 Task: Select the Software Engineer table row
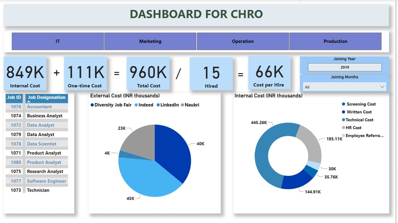[46, 181]
